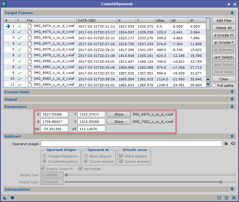Close the CometAlignment window

(x=235, y=4)
